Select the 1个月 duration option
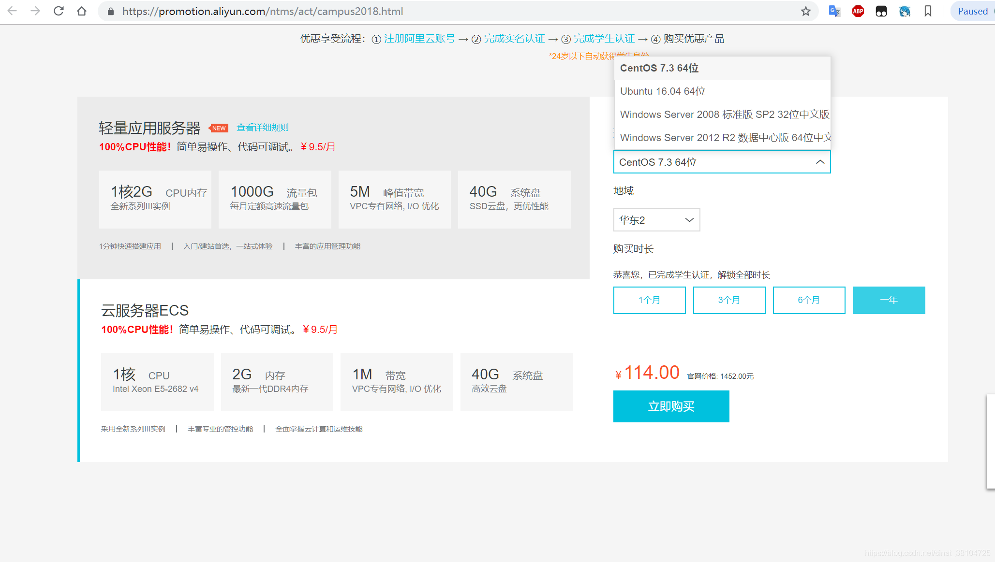The image size is (995, 562). [649, 300]
